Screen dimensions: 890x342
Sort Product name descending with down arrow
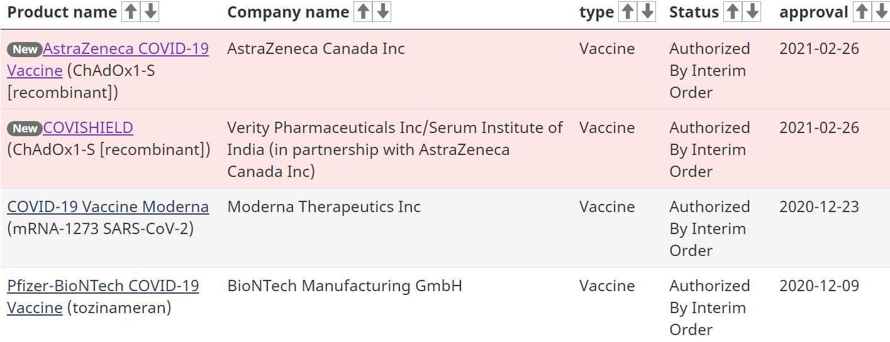coord(150,12)
